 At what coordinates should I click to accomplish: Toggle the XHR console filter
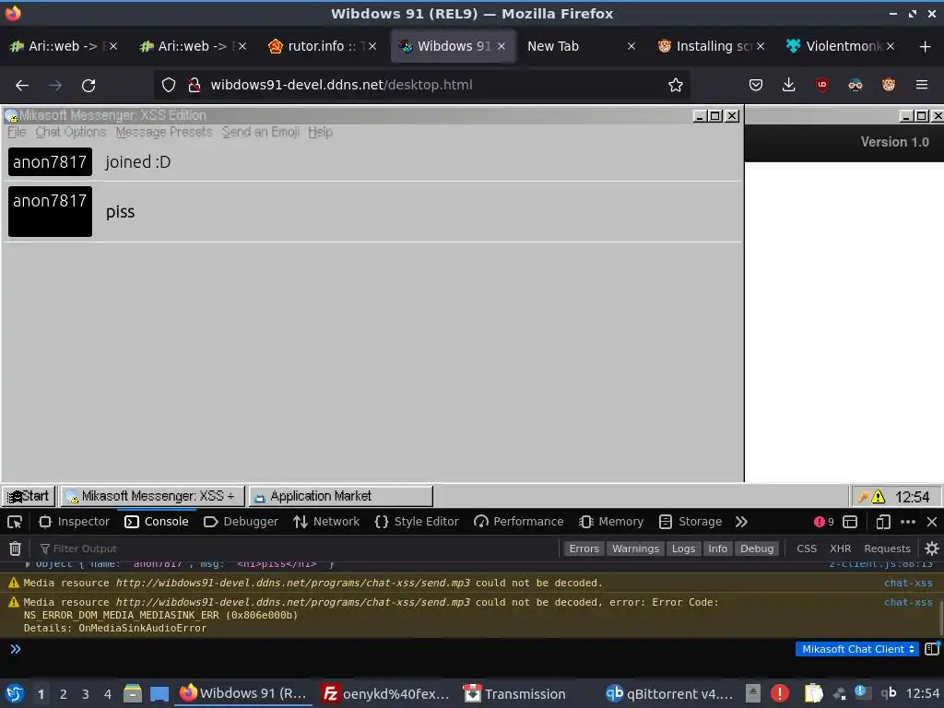click(841, 549)
